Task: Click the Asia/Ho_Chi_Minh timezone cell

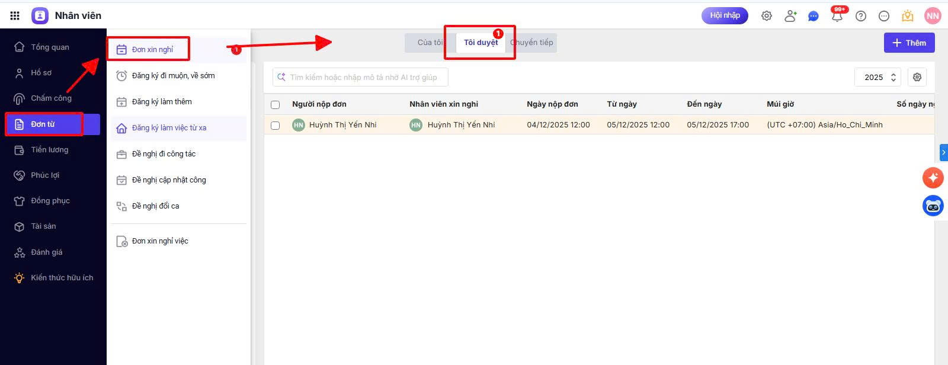Action: point(825,124)
